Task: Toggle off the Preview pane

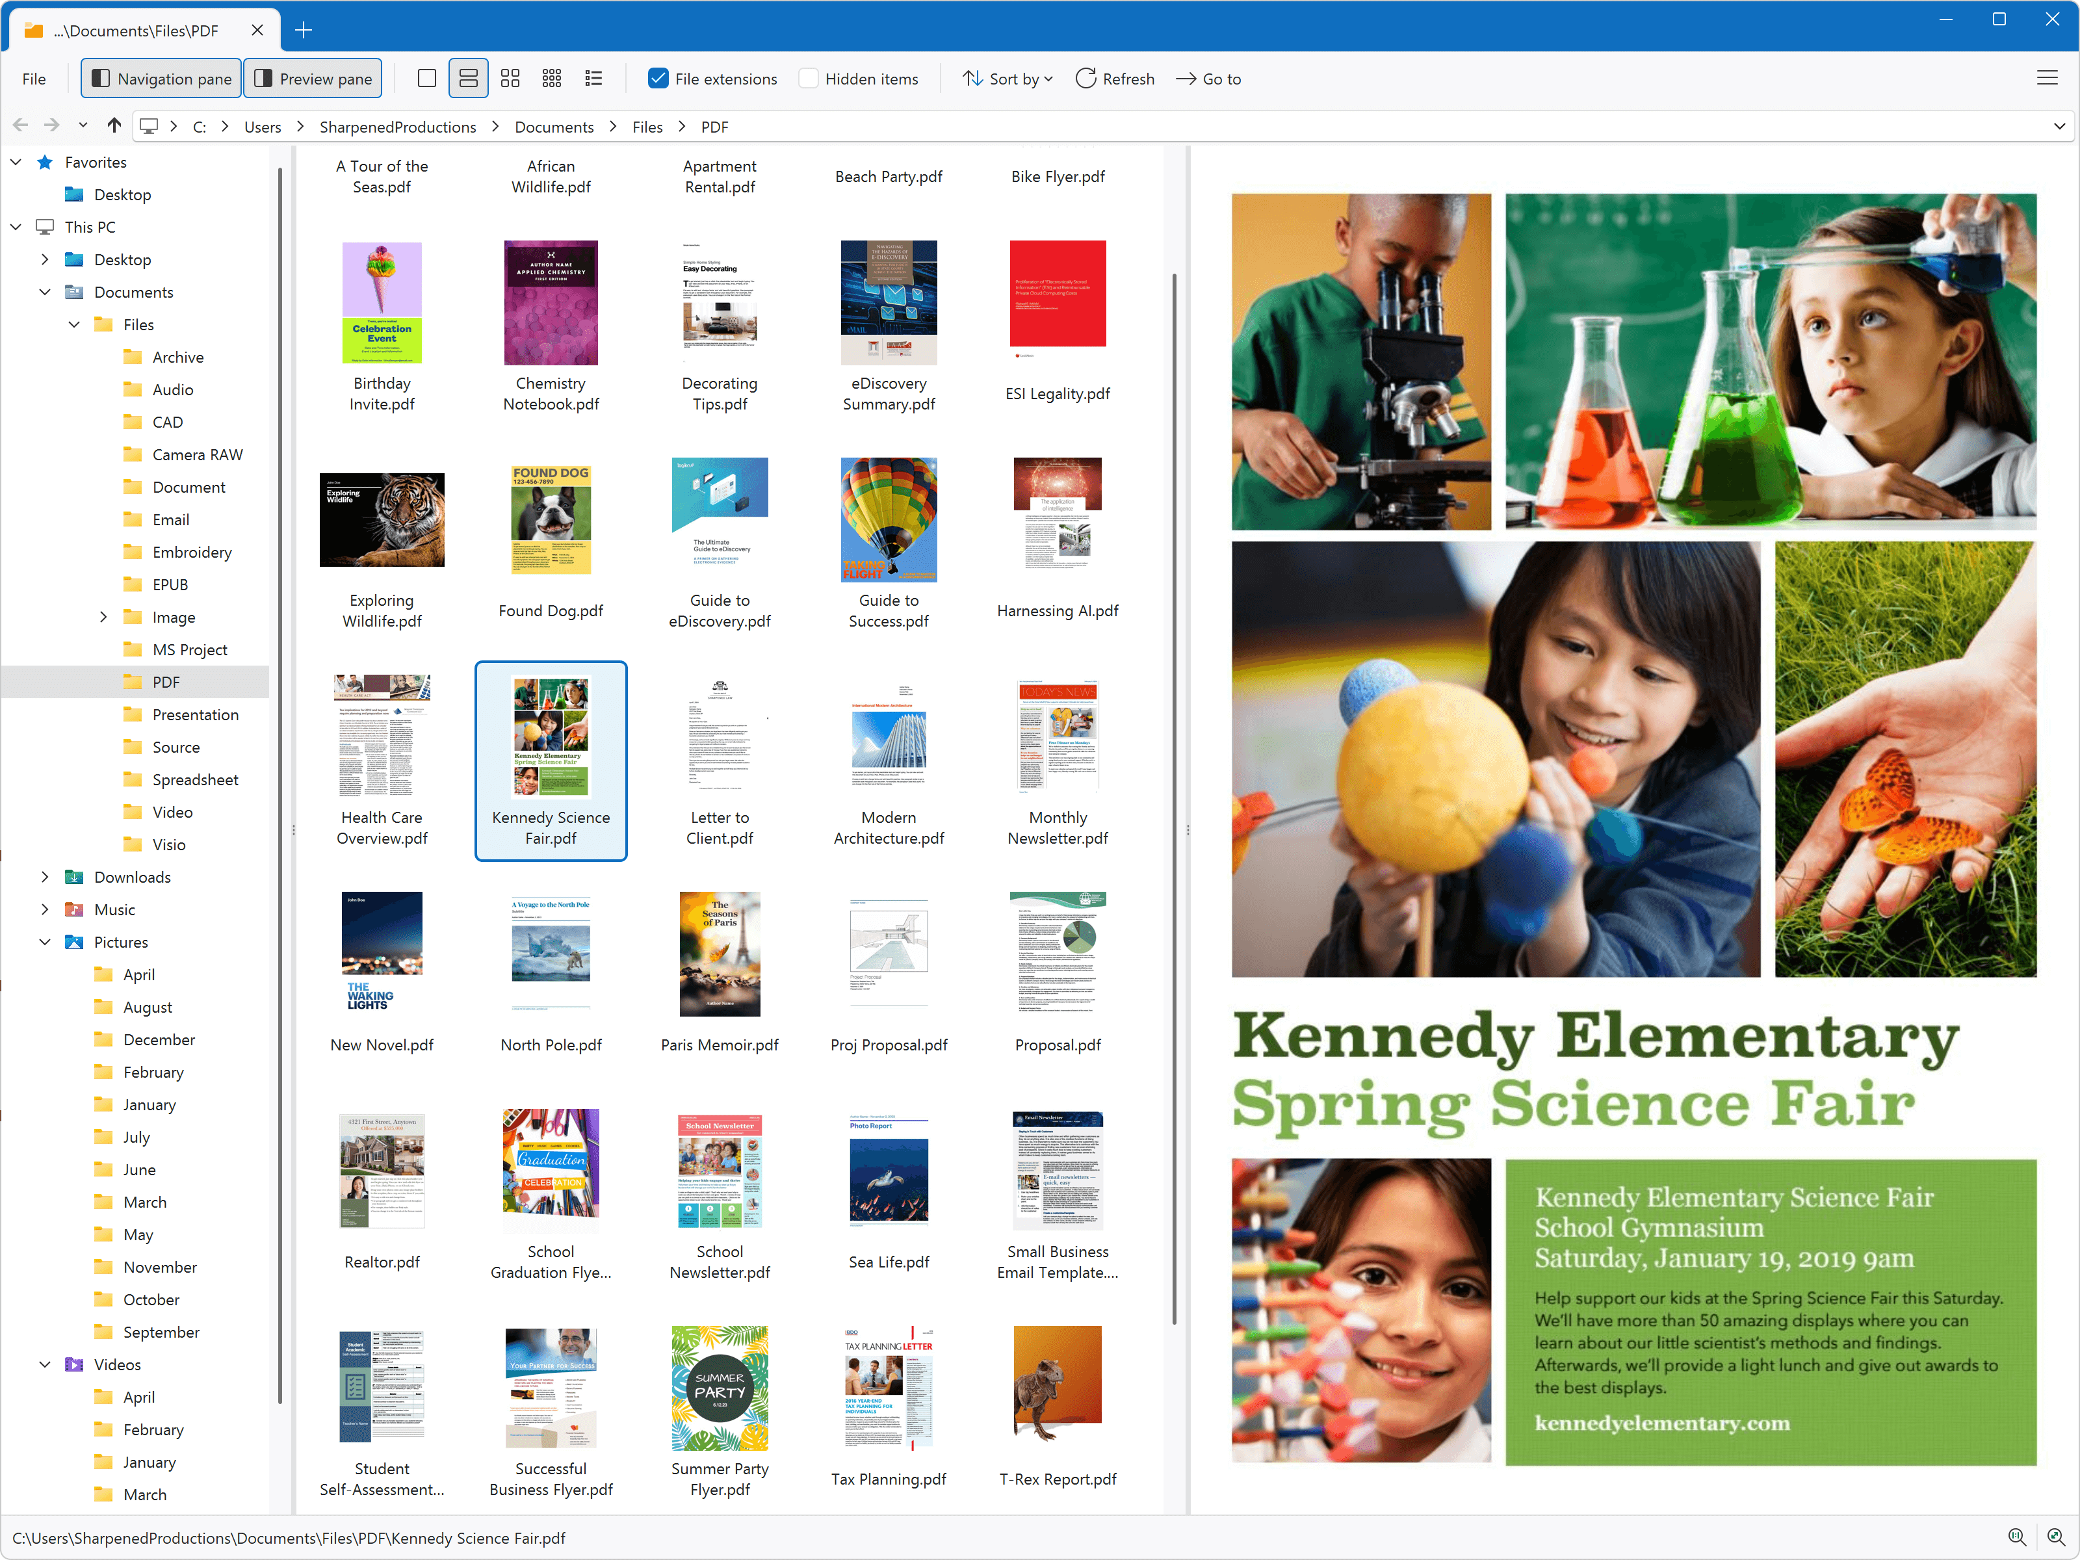Action: click(x=312, y=78)
